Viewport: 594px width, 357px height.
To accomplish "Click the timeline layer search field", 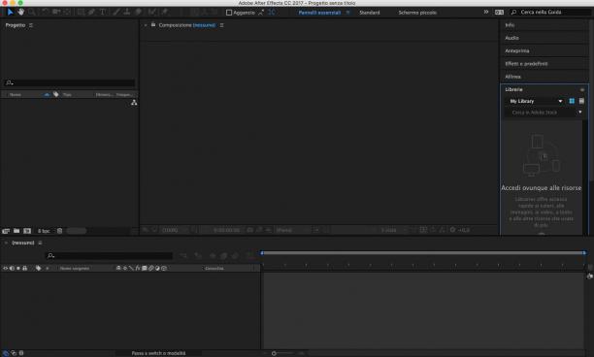I will 109,256.
